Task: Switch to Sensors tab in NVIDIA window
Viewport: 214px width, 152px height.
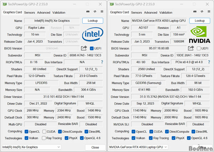Action: click(137, 12)
